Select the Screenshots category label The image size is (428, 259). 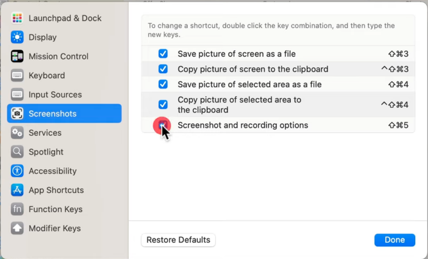pyautogui.click(x=52, y=114)
